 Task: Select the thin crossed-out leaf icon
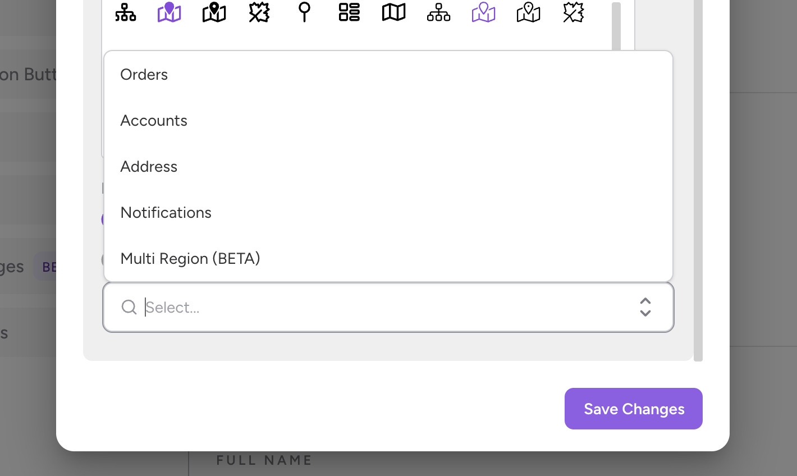pyautogui.click(x=574, y=12)
